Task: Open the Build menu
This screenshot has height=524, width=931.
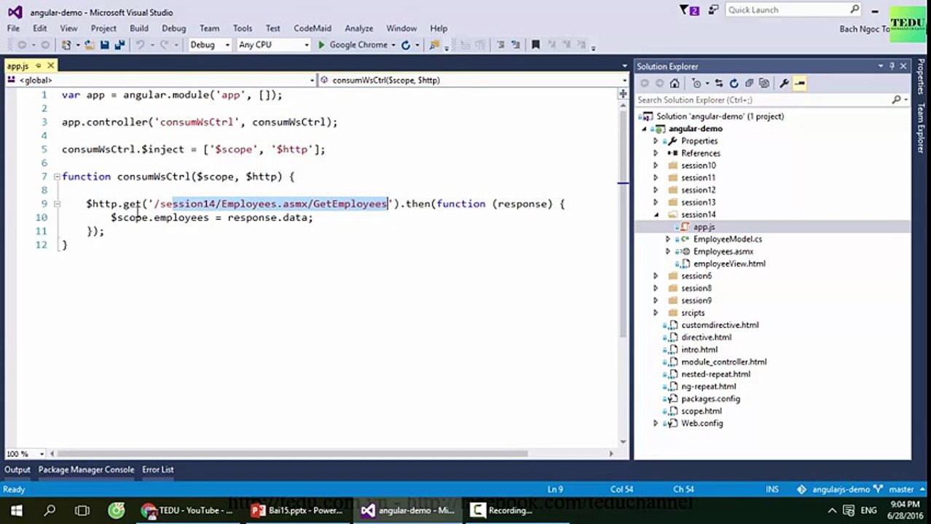Action: [x=139, y=28]
